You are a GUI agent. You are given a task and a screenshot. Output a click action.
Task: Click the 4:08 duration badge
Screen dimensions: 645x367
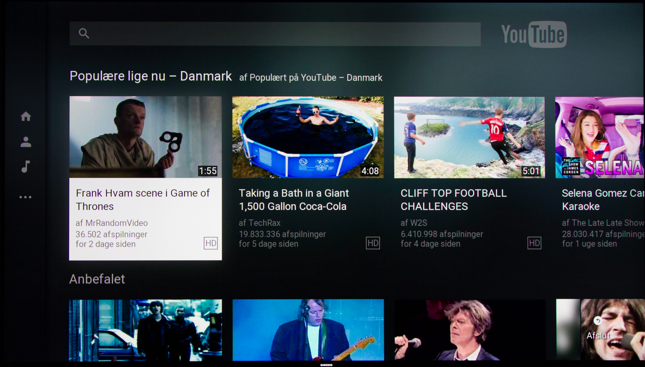(x=370, y=171)
